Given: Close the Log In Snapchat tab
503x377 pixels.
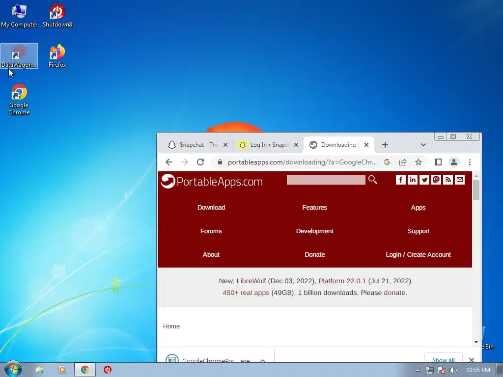Looking at the screenshot, I should coord(296,145).
